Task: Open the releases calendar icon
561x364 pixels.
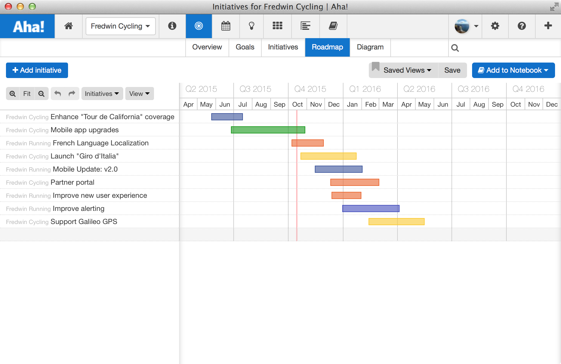Action: [226, 26]
